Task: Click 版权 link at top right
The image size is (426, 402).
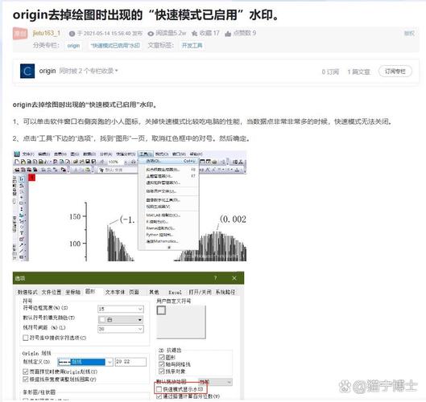Action: pyautogui.click(x=409, y=33)
